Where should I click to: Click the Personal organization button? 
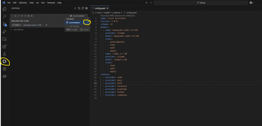84,30
